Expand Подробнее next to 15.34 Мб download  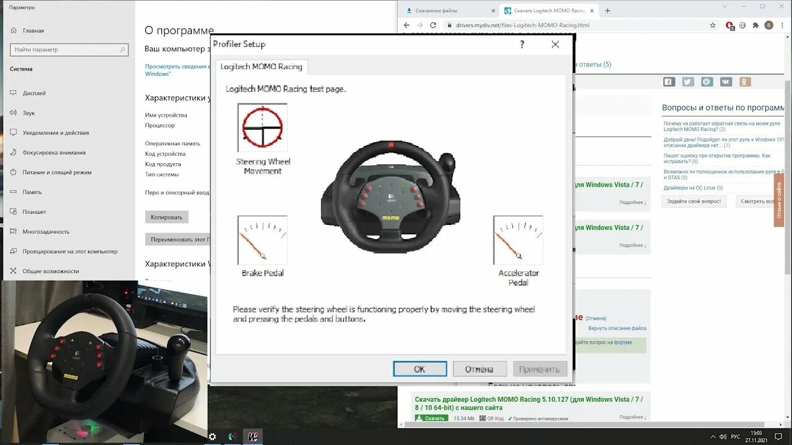click(632, 417)
